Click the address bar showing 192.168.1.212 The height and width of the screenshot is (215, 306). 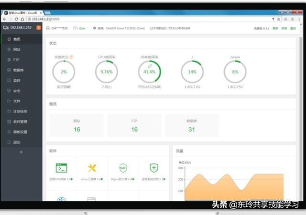[x=148, y=19]
